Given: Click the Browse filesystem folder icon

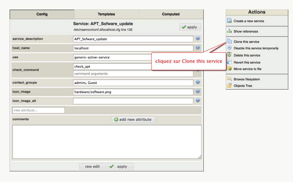Looking at the screenshot, I should (x=229, y=79).
